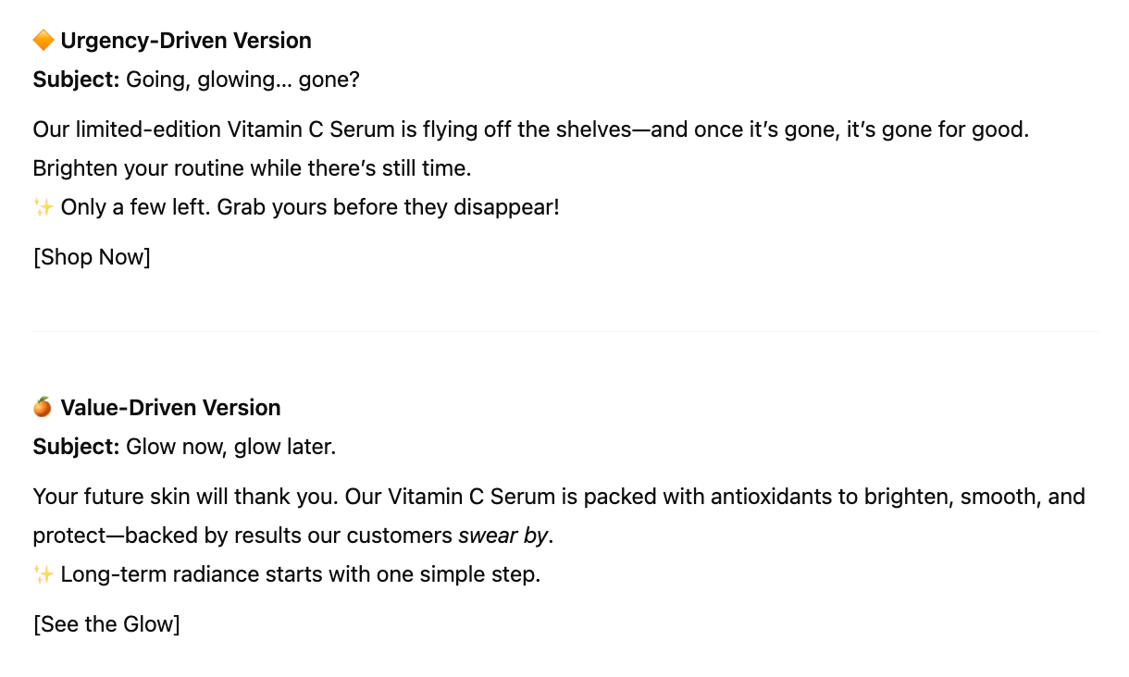Image resolution: width=1129 pixels, height=677 pixels.
Task: Click the italic words swear by
Action: point(503,535)
